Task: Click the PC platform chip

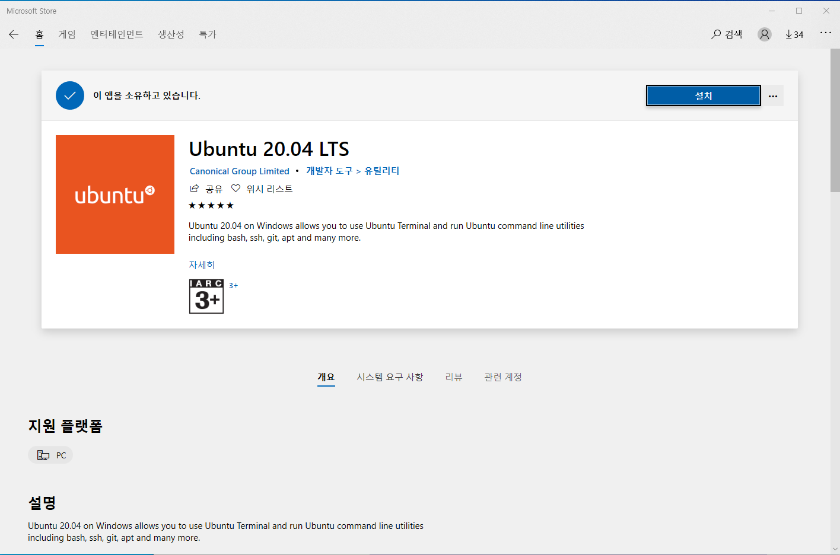Action: point(50,455)
